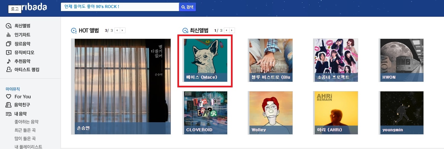Open 좋아하는 음악 list
This screenshot has width=444, height=149.
(x=27, y=122)
